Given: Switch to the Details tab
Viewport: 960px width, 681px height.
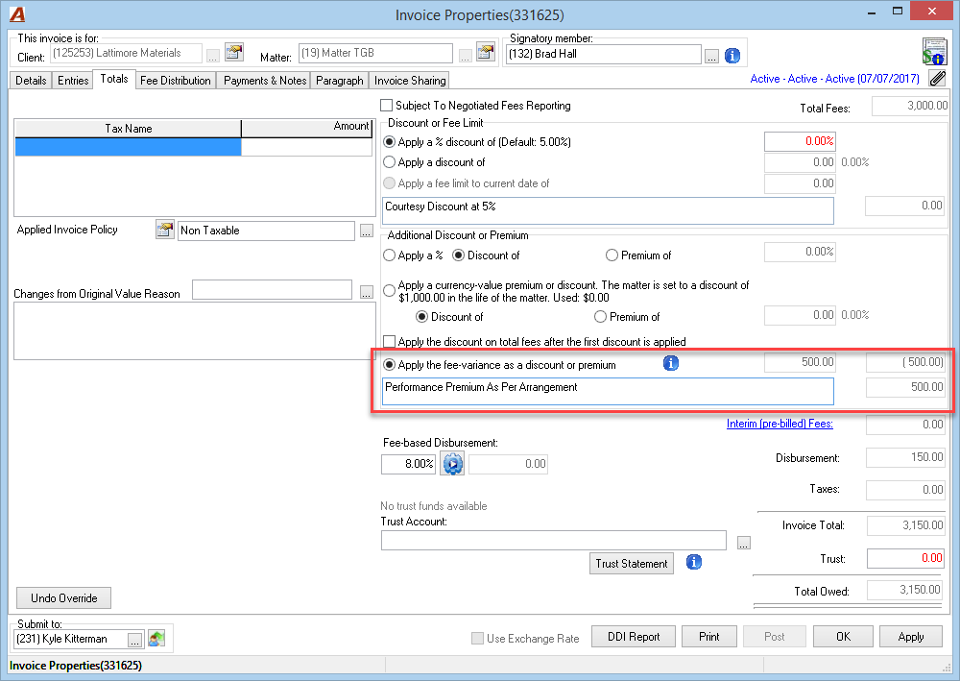Looking at the screenshot, I should pyautogui.click(x=31, y=81).
